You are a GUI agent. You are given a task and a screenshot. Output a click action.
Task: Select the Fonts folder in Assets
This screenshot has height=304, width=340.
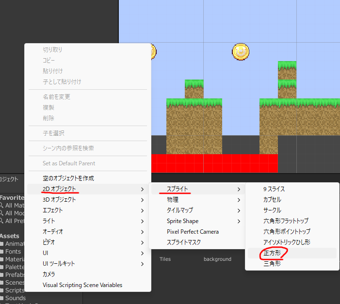[x=12, y=252]
